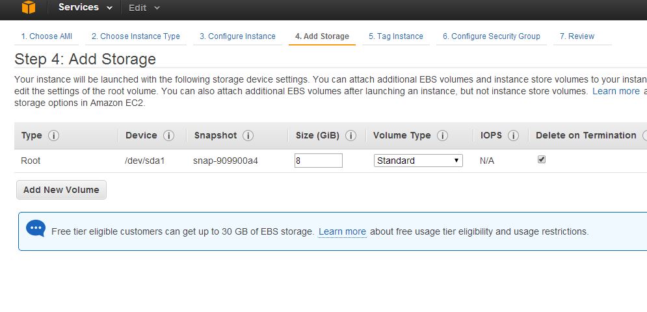Click the orange AWS cube logo

tap(29, 7)
